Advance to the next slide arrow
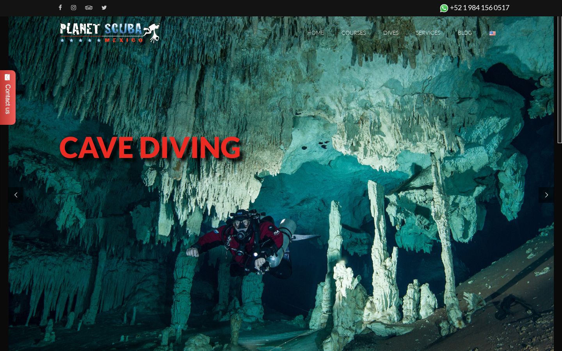This screenshot has height=351, width=562. tap(546, 195)
